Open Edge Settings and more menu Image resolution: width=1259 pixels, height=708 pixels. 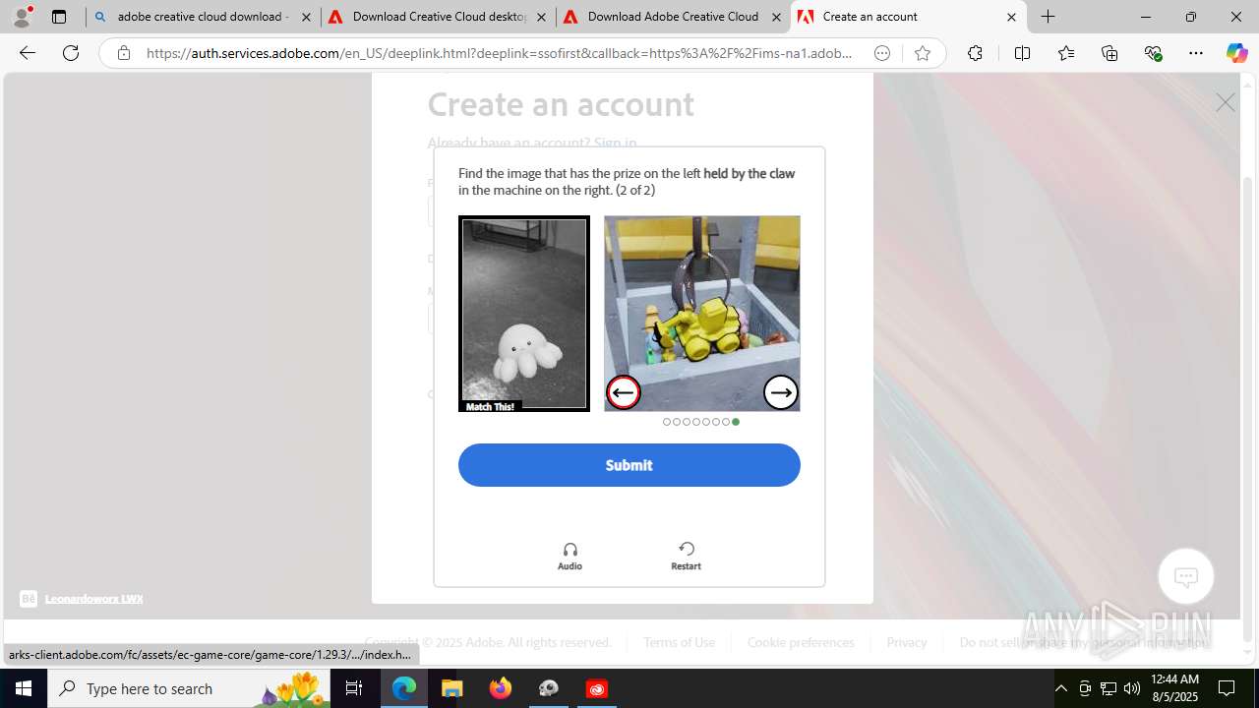(1196, 53)
